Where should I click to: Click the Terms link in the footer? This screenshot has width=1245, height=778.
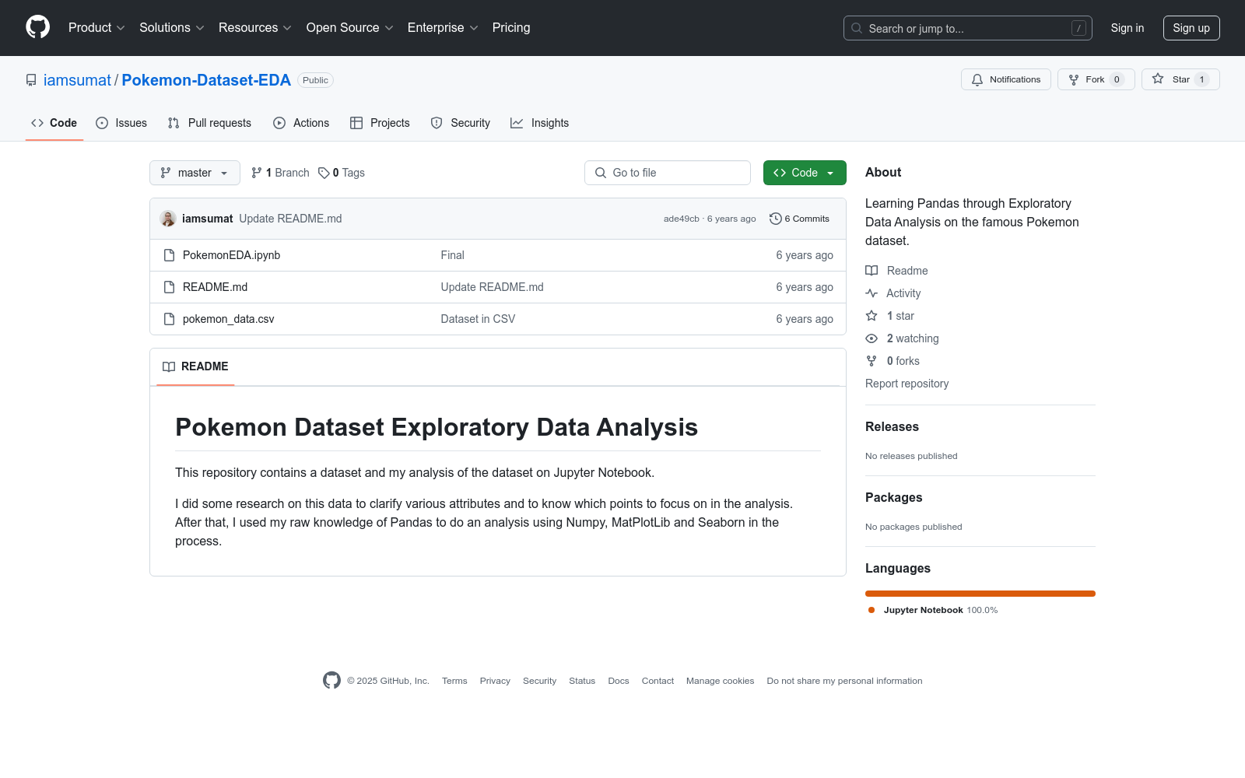point(454,681)
